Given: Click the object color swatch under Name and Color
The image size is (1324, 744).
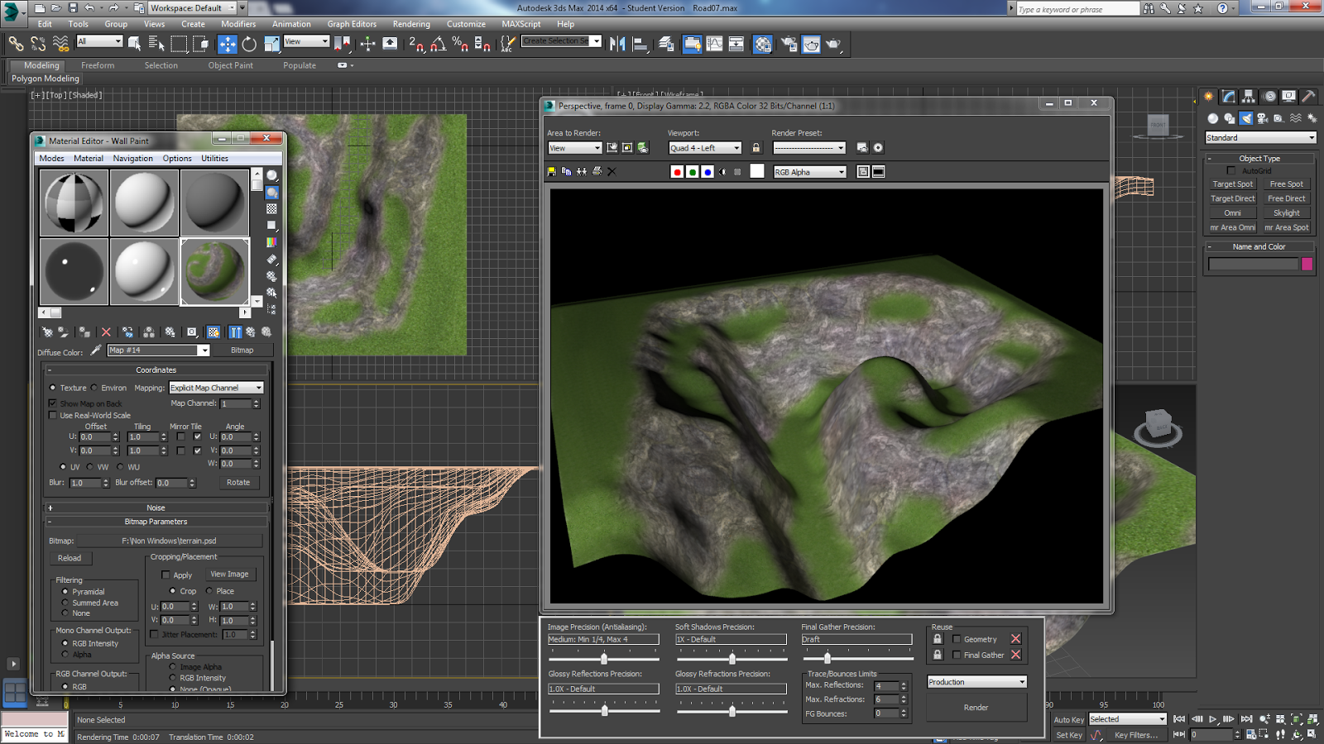Looking at the screenshot, I should click(1307, 263).
